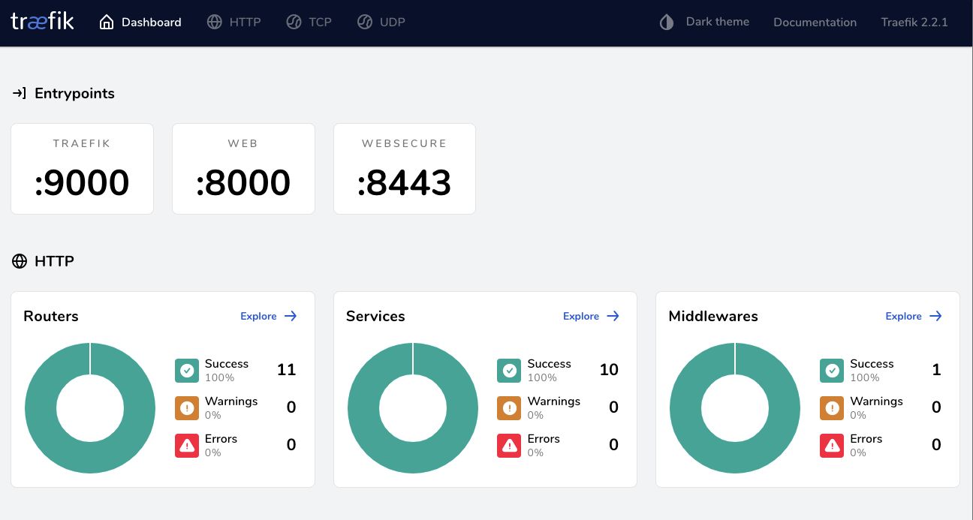This screenshot has height=520, width=973.
Task: Click the Services Errors label
Action: click(x=544, y=439)
